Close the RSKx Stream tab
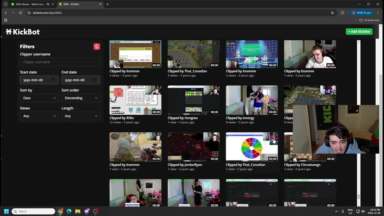This screenshot has width=384, height=216. 53,4
